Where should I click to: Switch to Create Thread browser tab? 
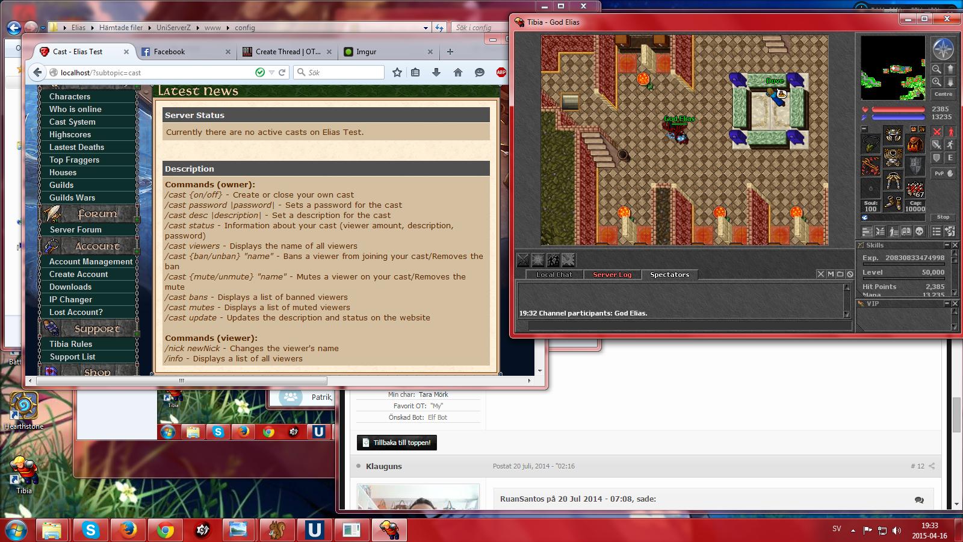coord(287,52)
